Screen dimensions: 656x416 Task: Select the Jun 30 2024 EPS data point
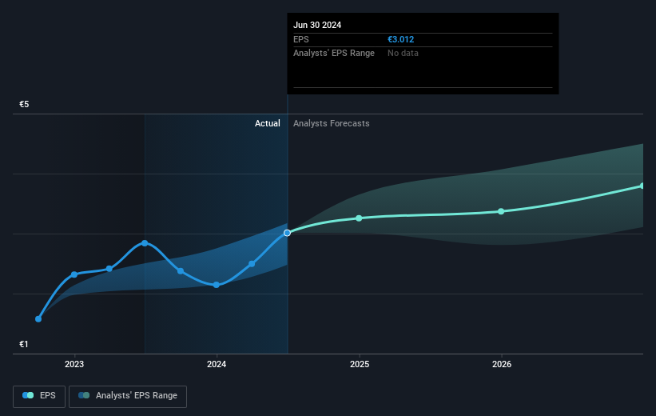pyautogui.click(x=287, y=233)
